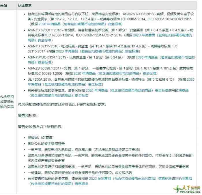Click the text 有关安全标准的更多信息

click(46, 90)
